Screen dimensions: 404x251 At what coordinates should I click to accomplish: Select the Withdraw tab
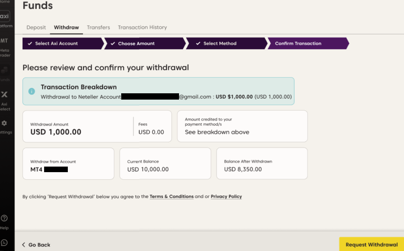pyautogui.click(x=66, y=27)
